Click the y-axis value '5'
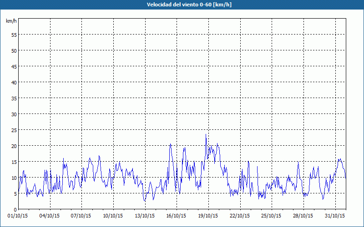This screenshot has width=364, height=227. (x=15, y=194)
